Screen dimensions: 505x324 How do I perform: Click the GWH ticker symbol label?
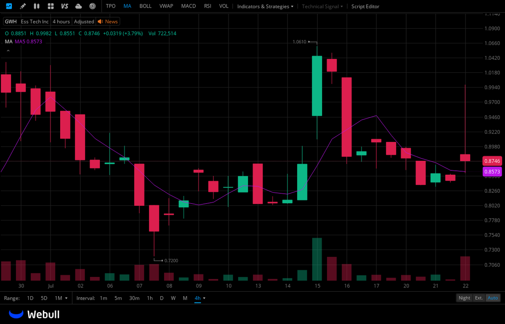click(11, 21)
